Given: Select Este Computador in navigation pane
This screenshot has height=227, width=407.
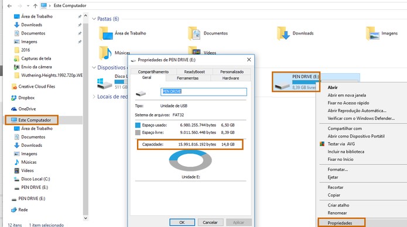Looking at the screenshot, I should [35, 120].
